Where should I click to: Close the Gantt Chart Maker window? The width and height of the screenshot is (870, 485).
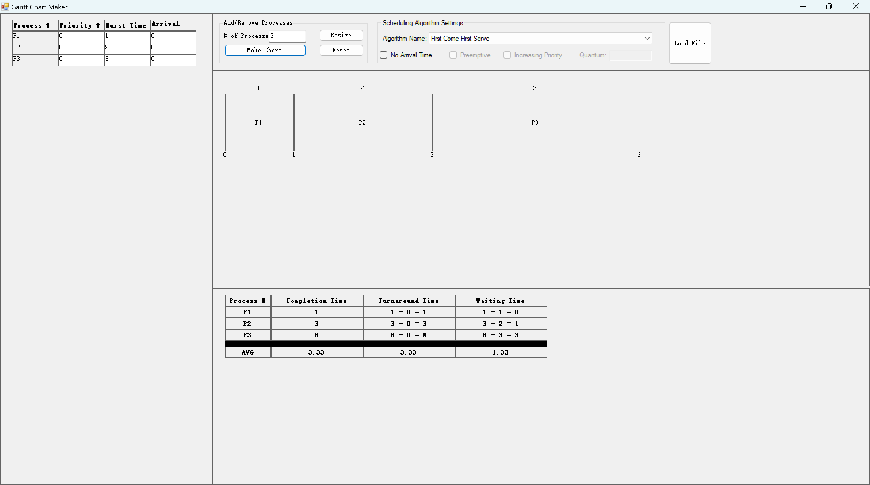pyautogui.click(x=856, y=7)
